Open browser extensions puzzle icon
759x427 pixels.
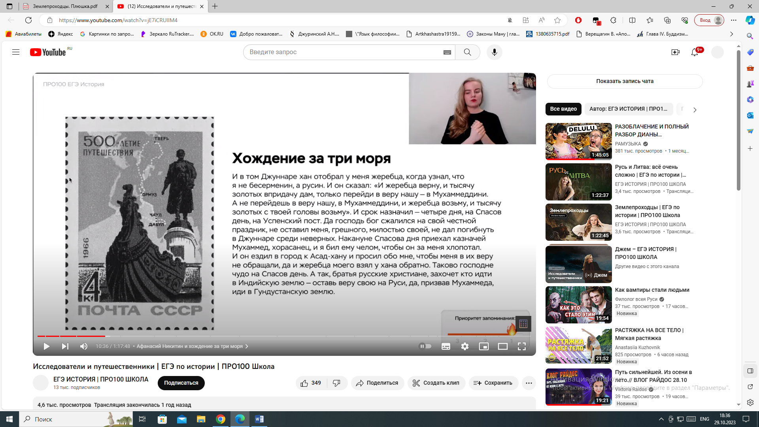613,20
